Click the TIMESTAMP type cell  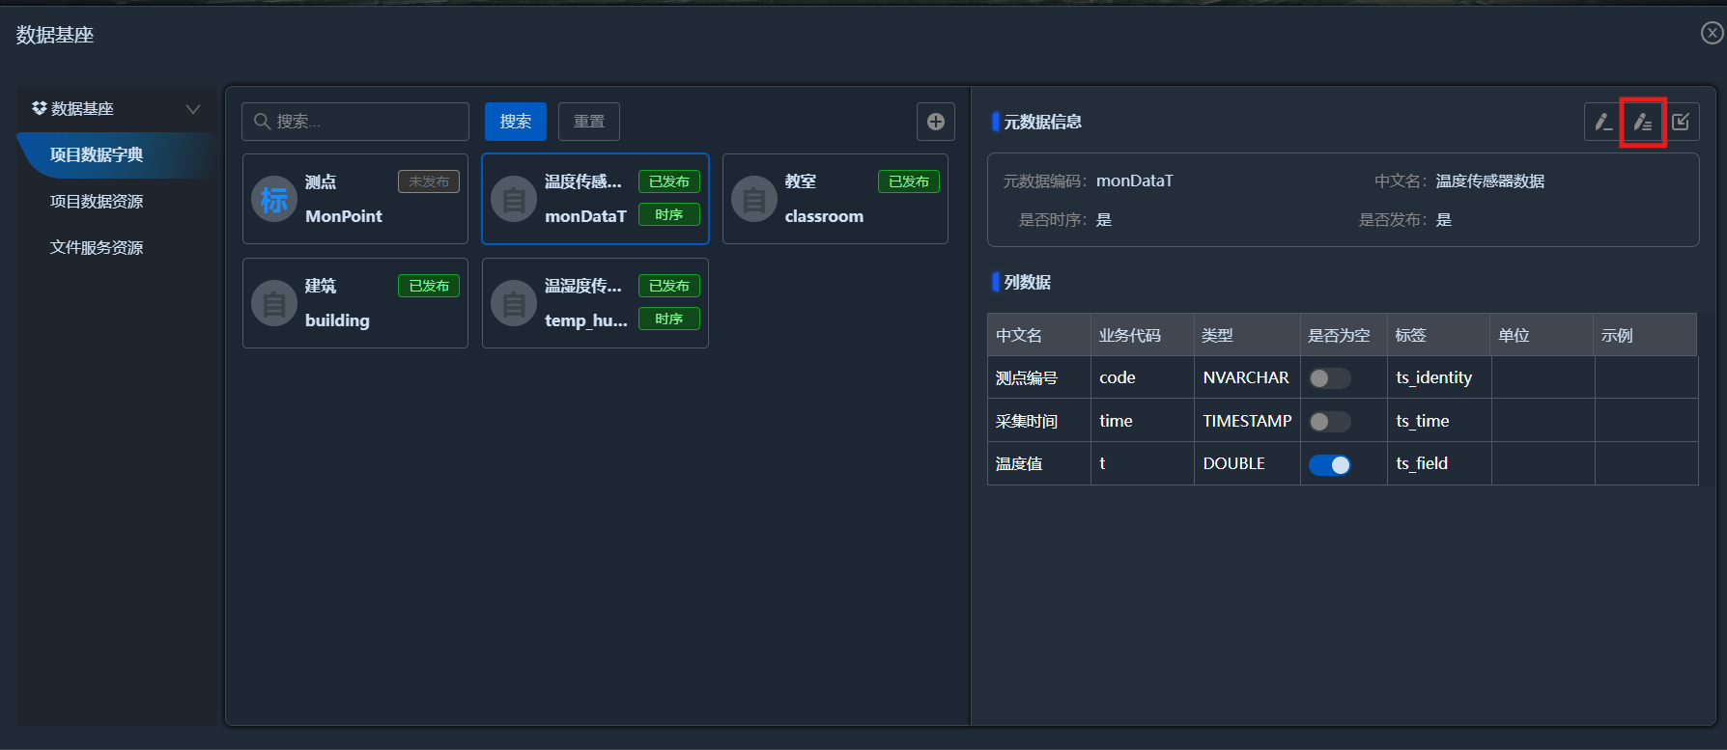tap(1247, 421)
